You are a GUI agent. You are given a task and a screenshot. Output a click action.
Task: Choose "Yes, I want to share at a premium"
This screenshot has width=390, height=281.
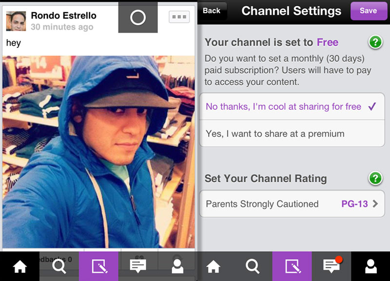point(292,134)
